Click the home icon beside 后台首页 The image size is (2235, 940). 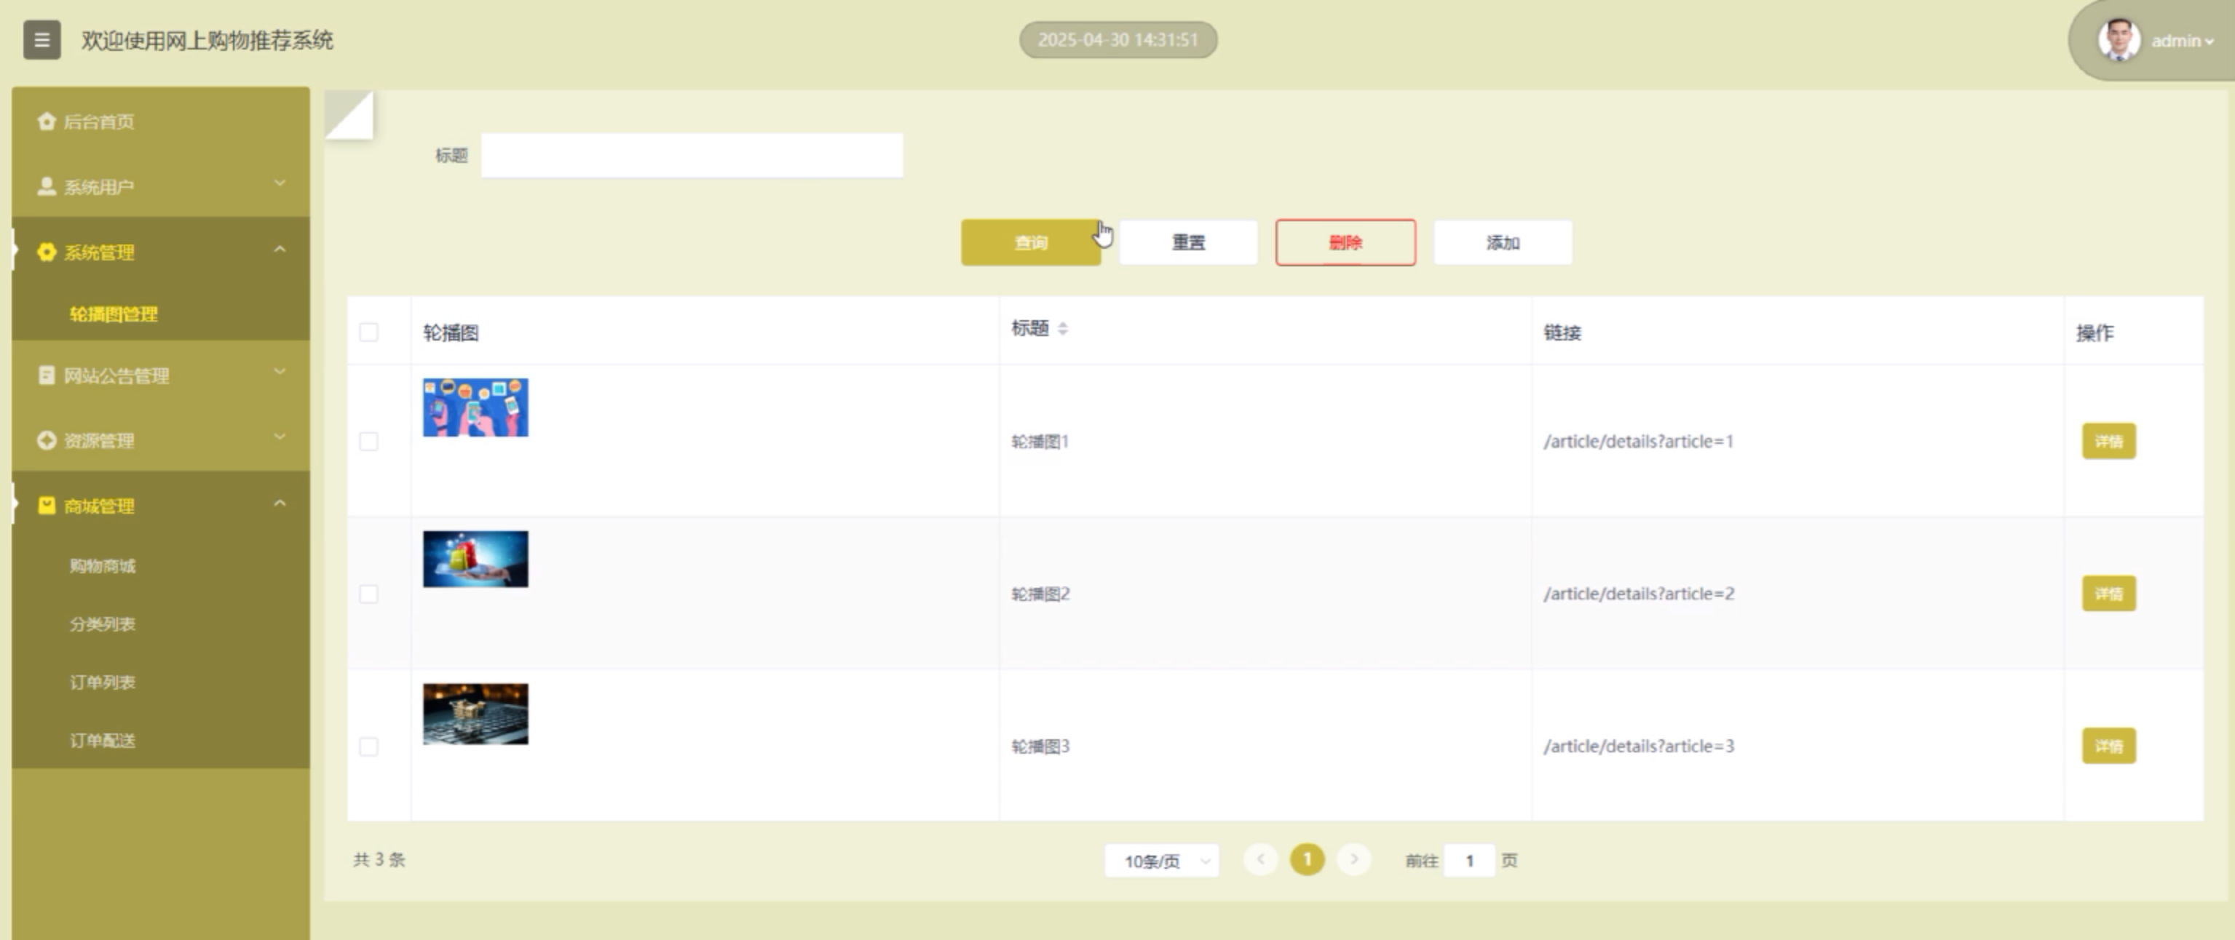pos(47,122)
